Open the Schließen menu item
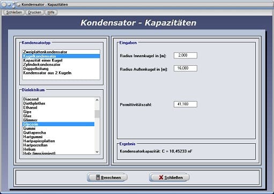Image resolution: width=274 pixels, height=194 pixels. [x=14, y=12]
